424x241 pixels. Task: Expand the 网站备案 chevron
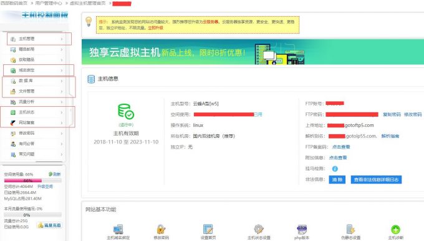62,123
